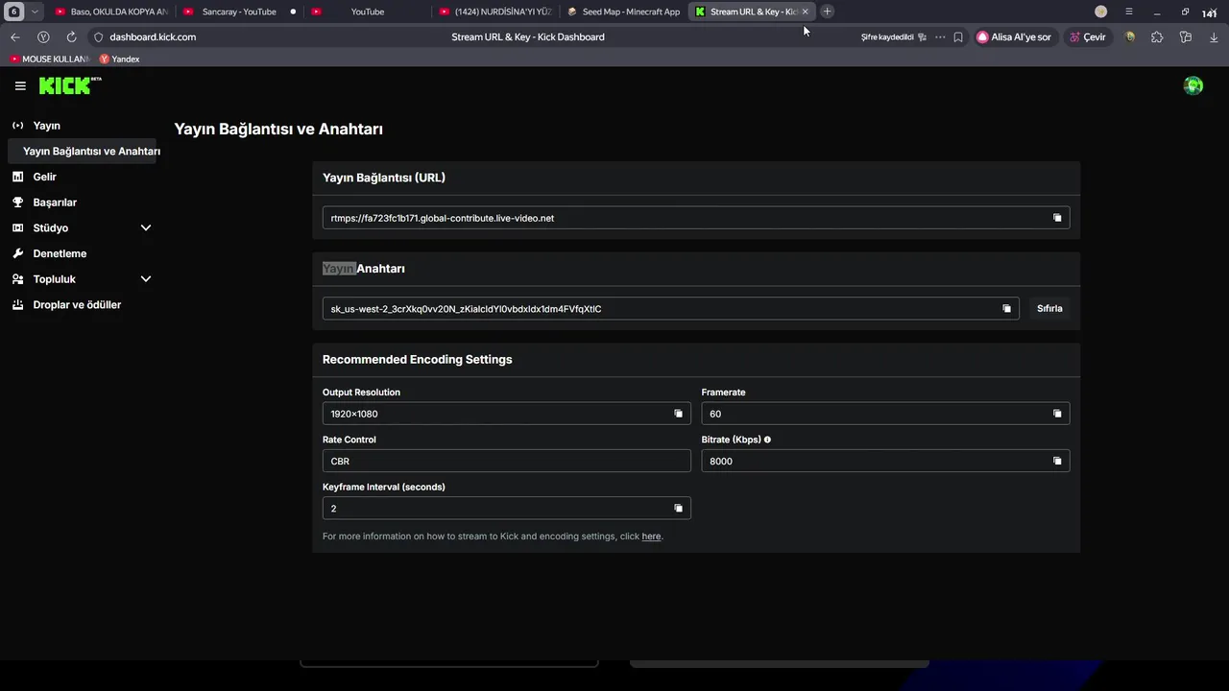Follow the 'here' encoding settings link
The width and height of the screenshot is (1229, 691).
651,536
